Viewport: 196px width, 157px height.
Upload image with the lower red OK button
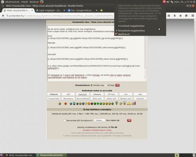[129, 120]
